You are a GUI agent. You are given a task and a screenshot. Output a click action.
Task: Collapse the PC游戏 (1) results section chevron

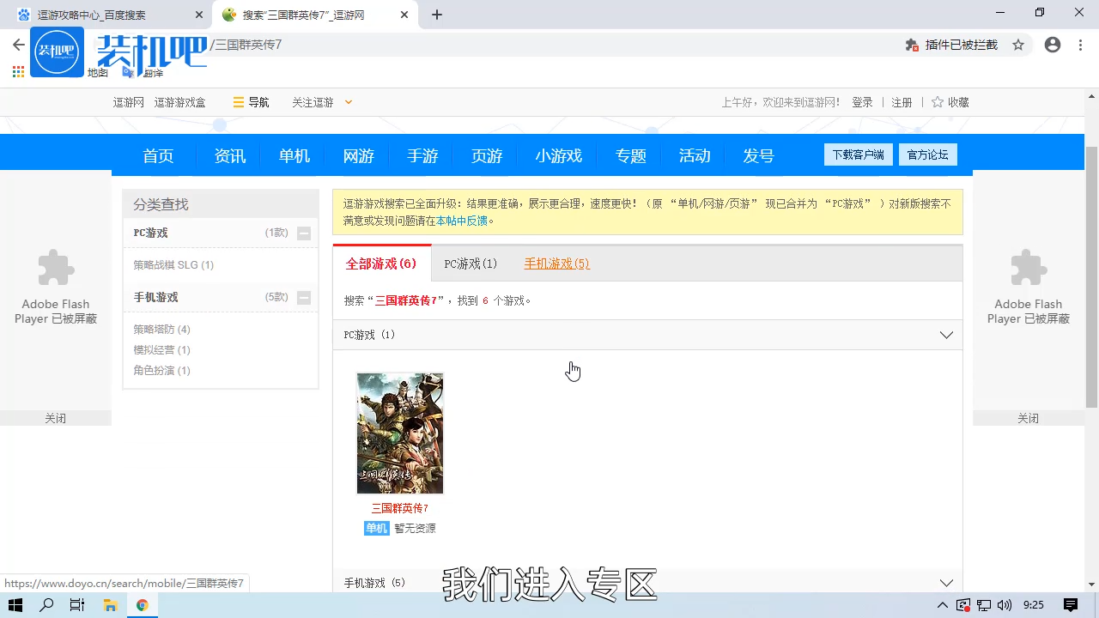(x=946, y=335)
